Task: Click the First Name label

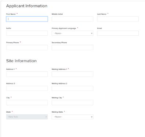Action: coord(11,14)
